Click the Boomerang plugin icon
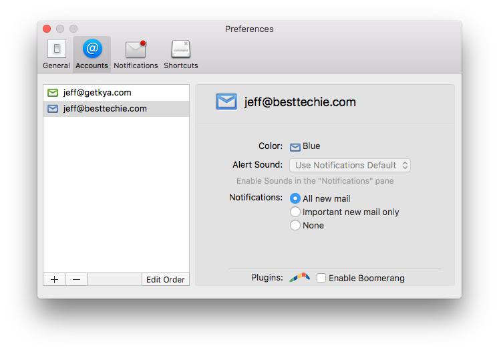499x352 pixels. [299, 277]
